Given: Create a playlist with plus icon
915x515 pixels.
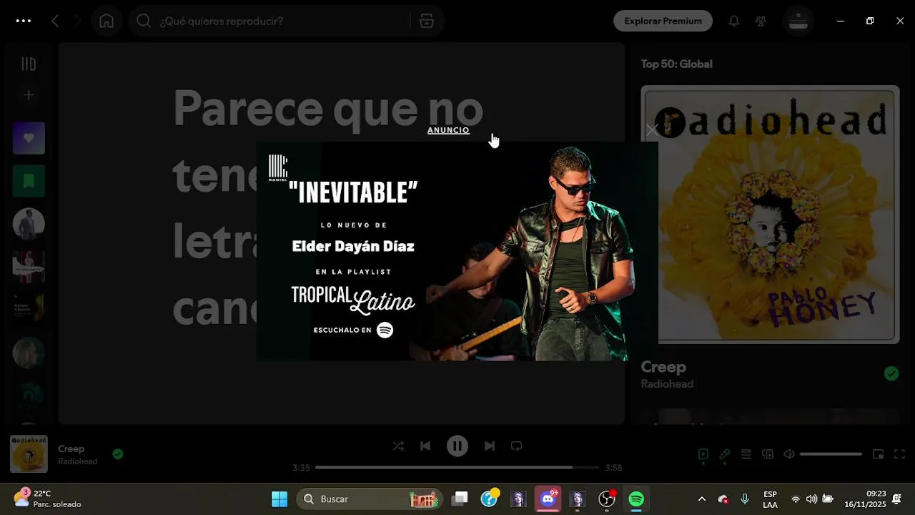Looking at the screenshot, I should point(29,94).
